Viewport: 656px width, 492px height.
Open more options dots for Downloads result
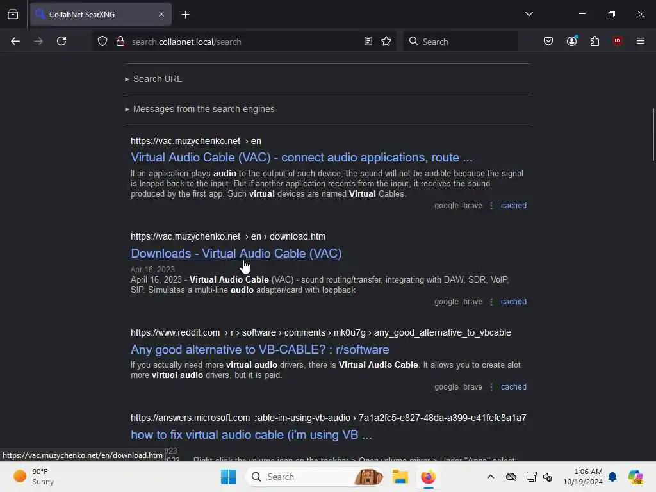tap(491, 302)
